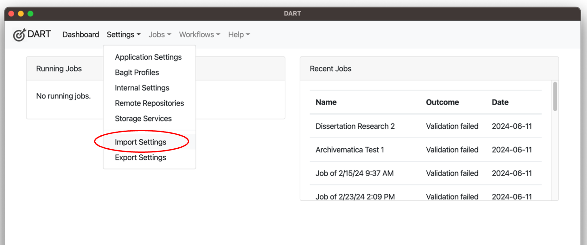Viewport: 587px width, 245px height.
Task: Click the Date column header
Action: click(500, 102)
